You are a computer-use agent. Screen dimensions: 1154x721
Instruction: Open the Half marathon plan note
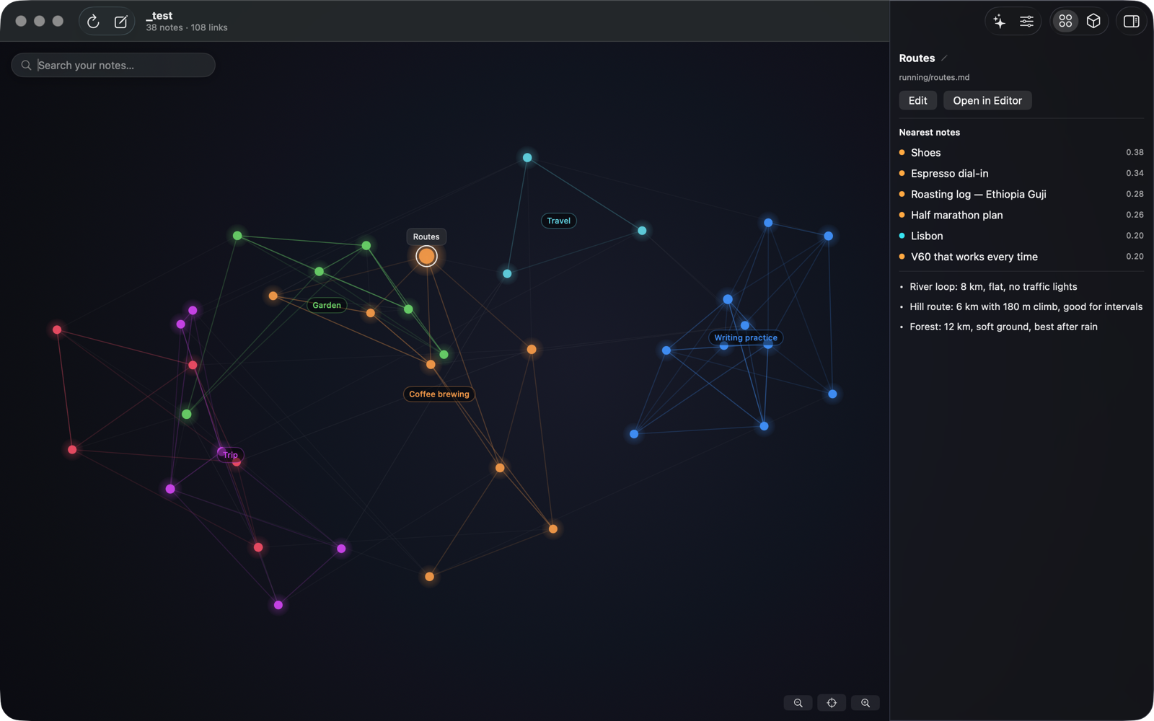(x=1021, y=216)
